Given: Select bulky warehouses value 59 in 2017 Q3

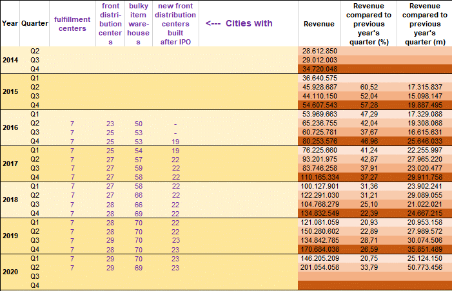Looking at the screenshot, I should [x=139, y=168].
